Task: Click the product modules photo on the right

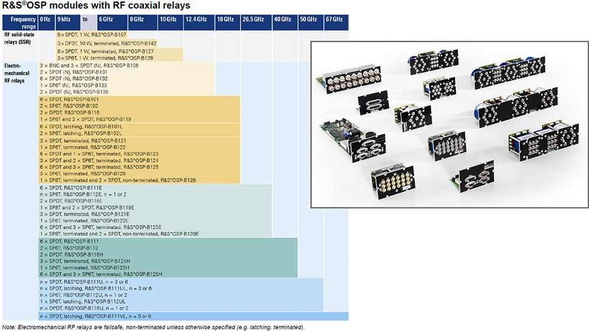Action: click(x=449, y=124)
